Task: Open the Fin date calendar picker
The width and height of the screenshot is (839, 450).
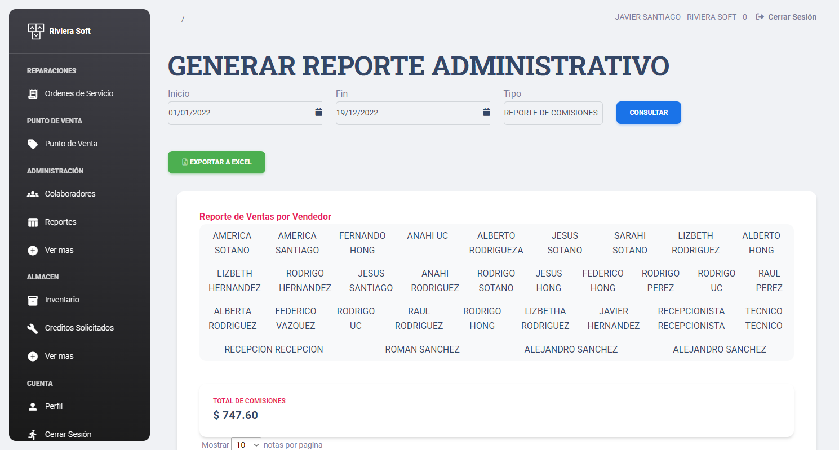Action: 486,113
